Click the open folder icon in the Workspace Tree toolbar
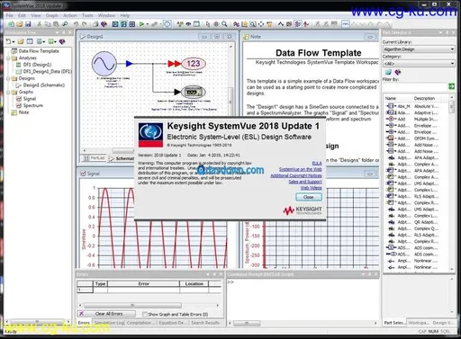The width and height of the screenshot is (461, 339). click(x=21, y=41)
